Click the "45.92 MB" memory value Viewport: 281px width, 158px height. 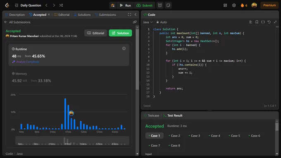(x=19, y=81)
